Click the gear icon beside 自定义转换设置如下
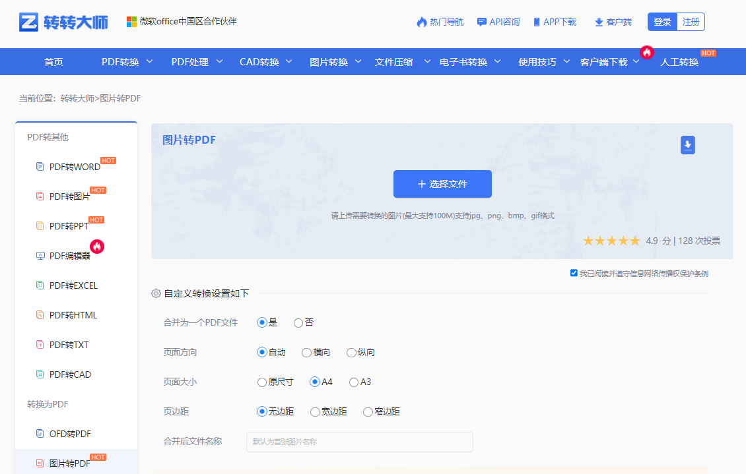 click(x=155, y=293)
